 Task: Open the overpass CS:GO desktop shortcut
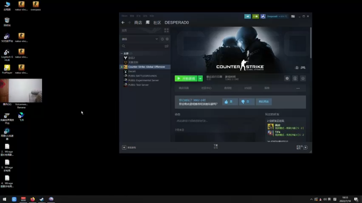click(36, 6)
